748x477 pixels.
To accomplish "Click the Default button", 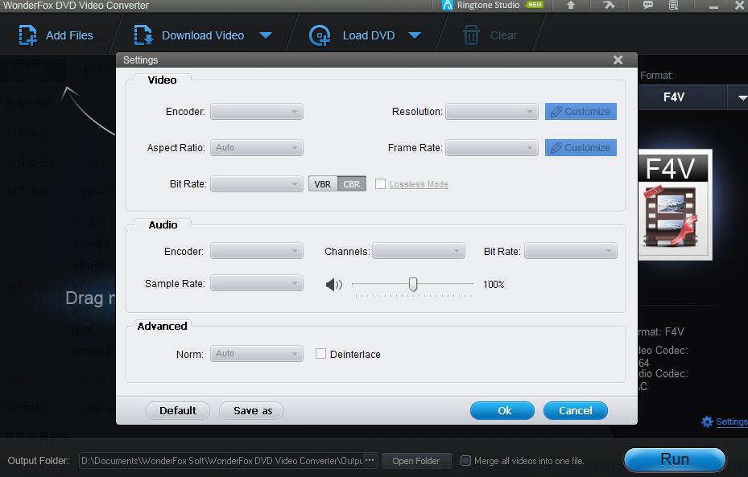I will point(178,410).
